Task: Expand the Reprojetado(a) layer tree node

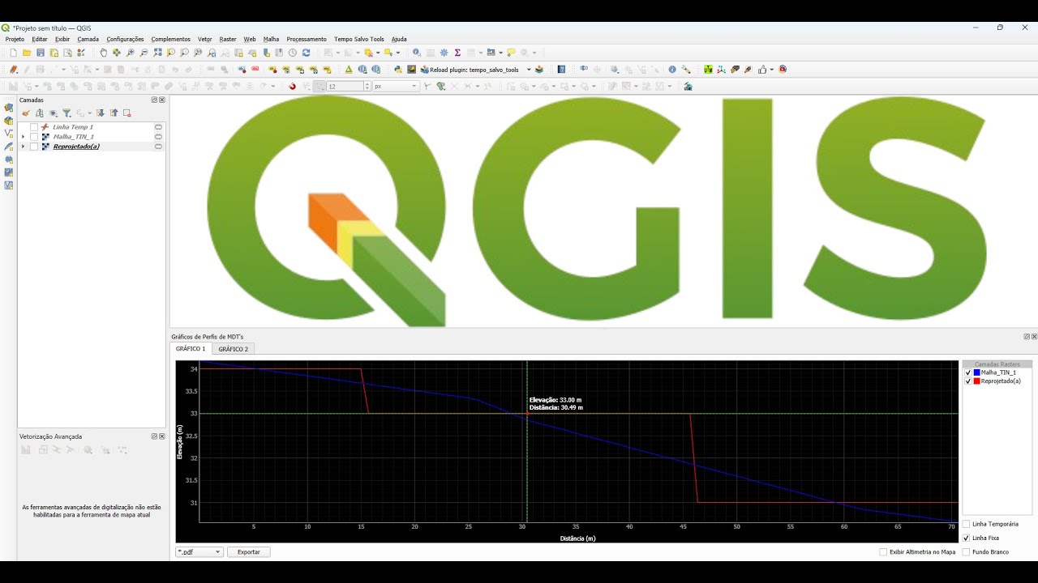Action: (x=23, y=147)
